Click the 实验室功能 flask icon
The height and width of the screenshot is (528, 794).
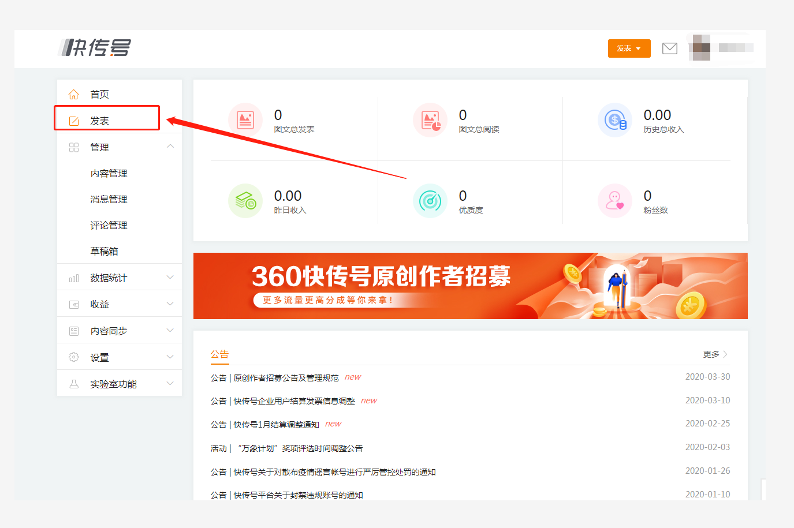[x=74, y=384]
